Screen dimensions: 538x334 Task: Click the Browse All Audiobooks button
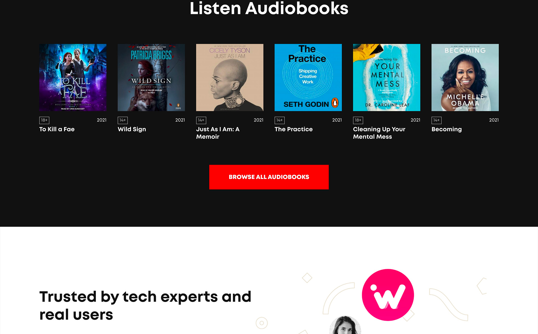click(269, 177)
